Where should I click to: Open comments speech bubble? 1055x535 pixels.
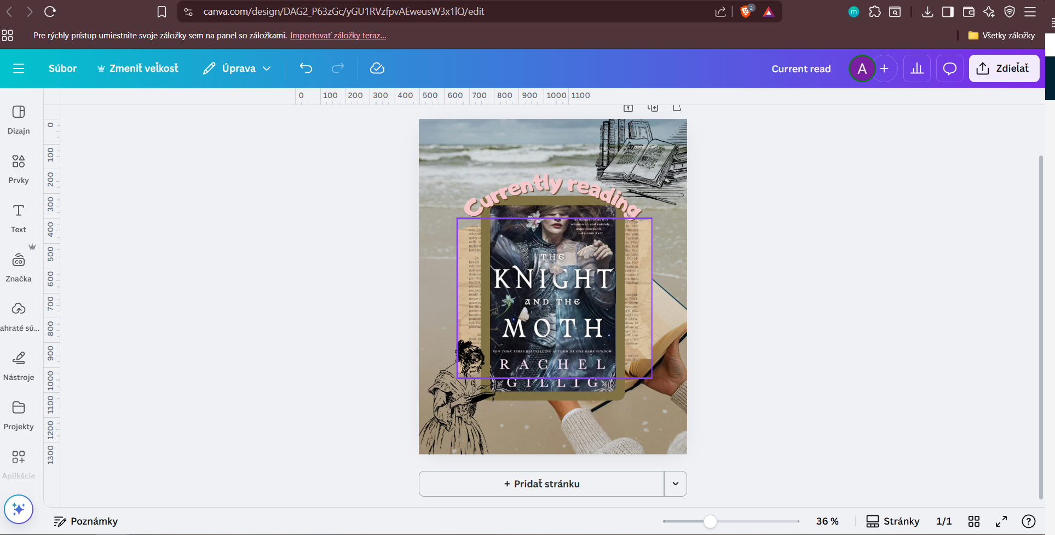pyautogui.click(x=950, y=68)
